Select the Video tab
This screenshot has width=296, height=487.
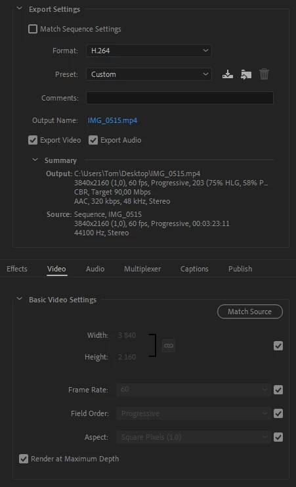pos(56,269)
